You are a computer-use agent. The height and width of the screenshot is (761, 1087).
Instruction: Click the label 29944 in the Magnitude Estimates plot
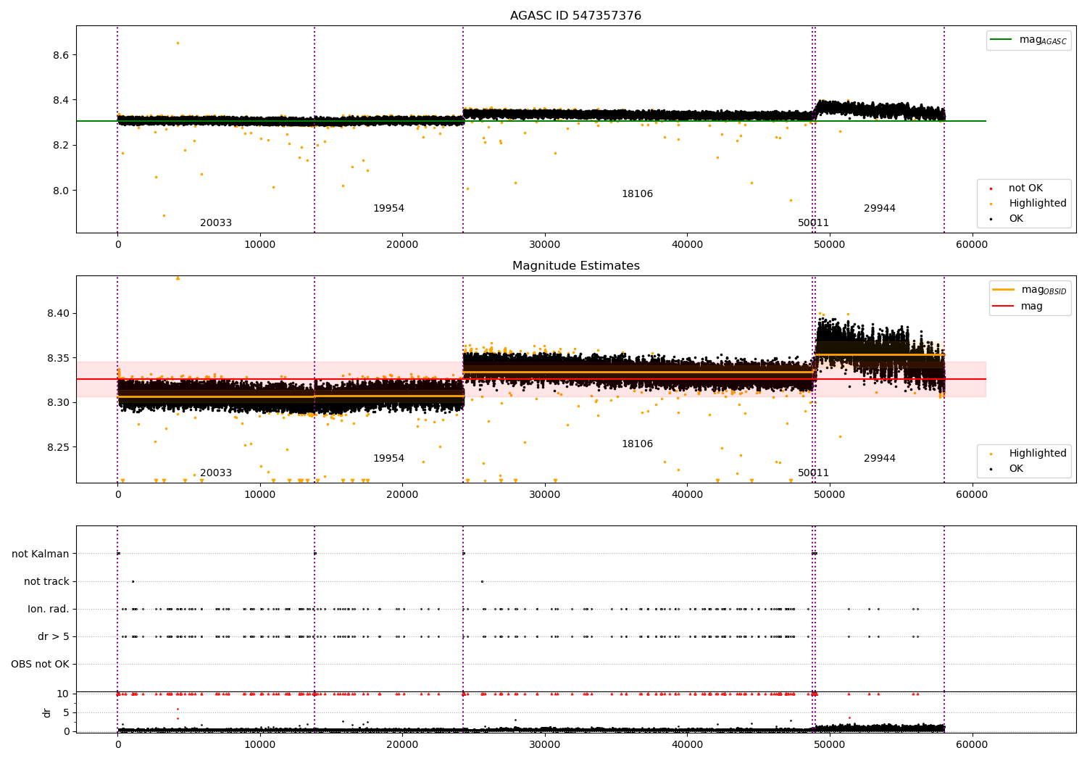click(x=880, y=459)
